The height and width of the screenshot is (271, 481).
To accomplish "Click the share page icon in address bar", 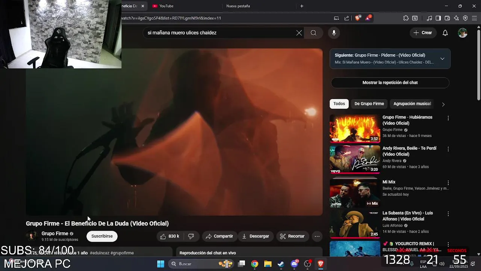I will [346, 18].
